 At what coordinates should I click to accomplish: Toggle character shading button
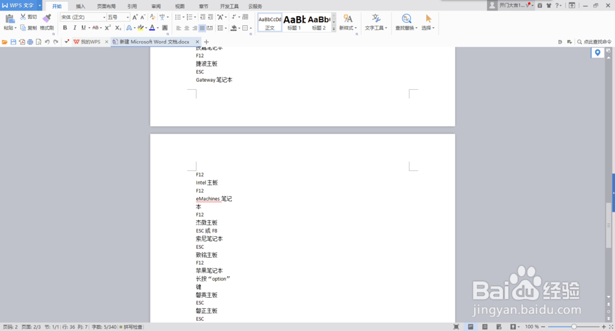coord(165,28)
